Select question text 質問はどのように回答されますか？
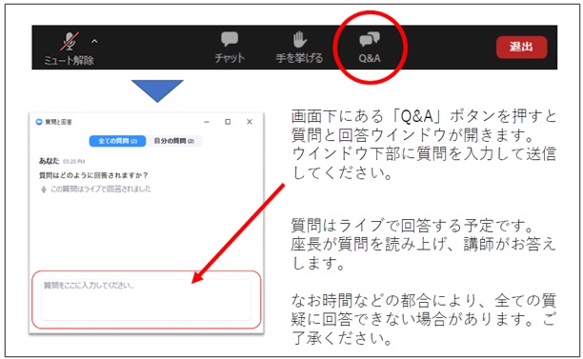This screenshot has height=359, width=583. coord(93,175)
